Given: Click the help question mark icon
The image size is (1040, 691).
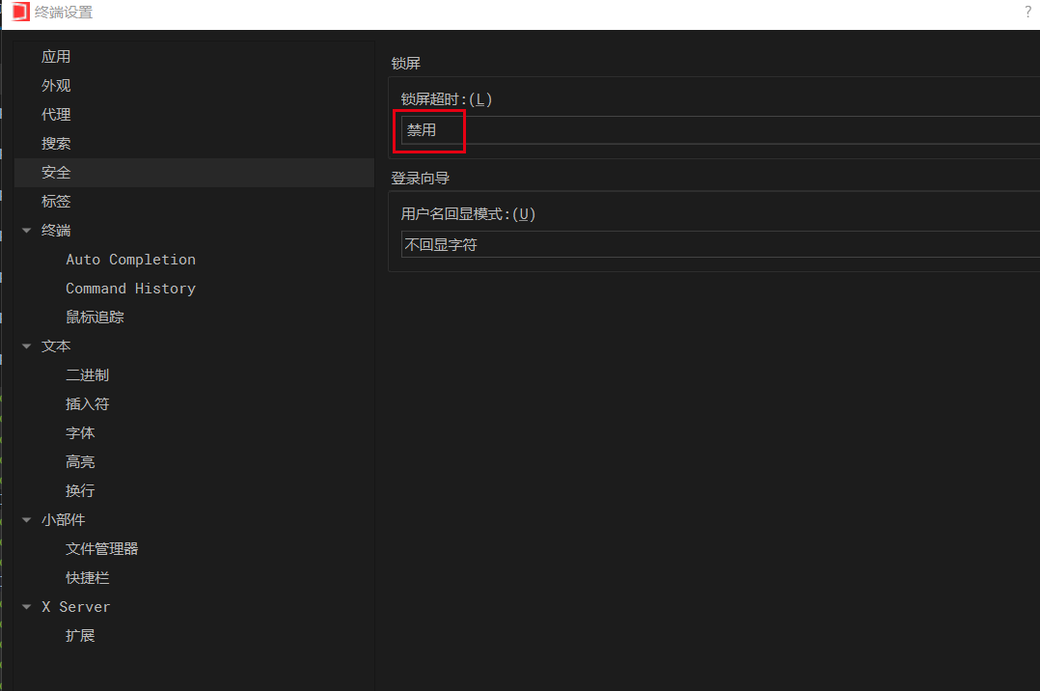Looking at the screenshot, I should (1028, 12).
